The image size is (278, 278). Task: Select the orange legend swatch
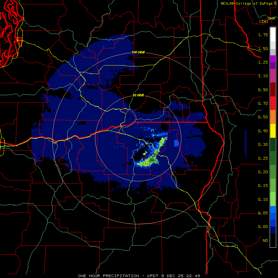coord(273,117)
